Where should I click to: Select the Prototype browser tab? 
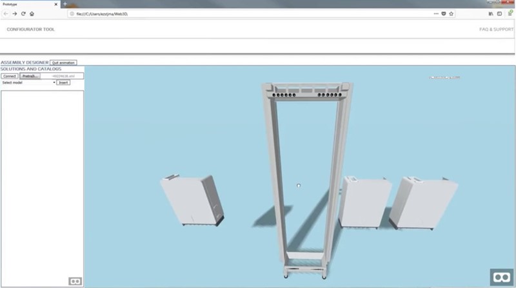coord(26,4)
